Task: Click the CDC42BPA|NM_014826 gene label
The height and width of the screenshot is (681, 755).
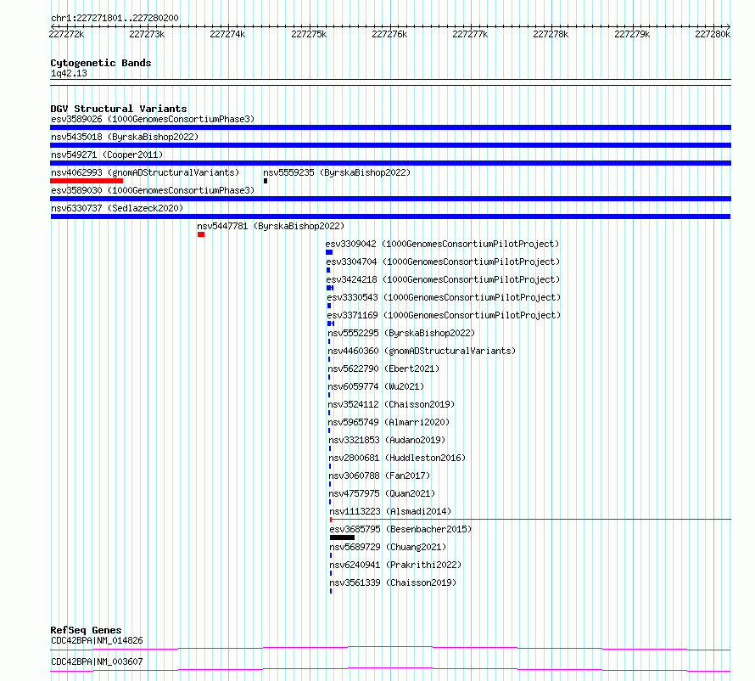Action: 97,640
